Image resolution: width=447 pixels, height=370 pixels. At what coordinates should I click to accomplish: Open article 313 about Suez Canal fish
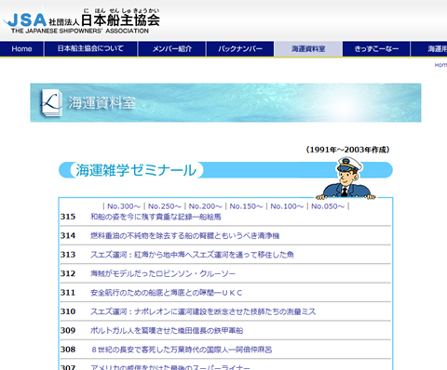[x=192, y=255]
